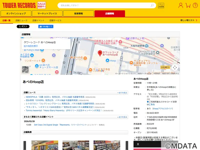Viewport: 200px width, 150px height.
Task: Open the 拡大地図を表示 link
Action: 31,46
